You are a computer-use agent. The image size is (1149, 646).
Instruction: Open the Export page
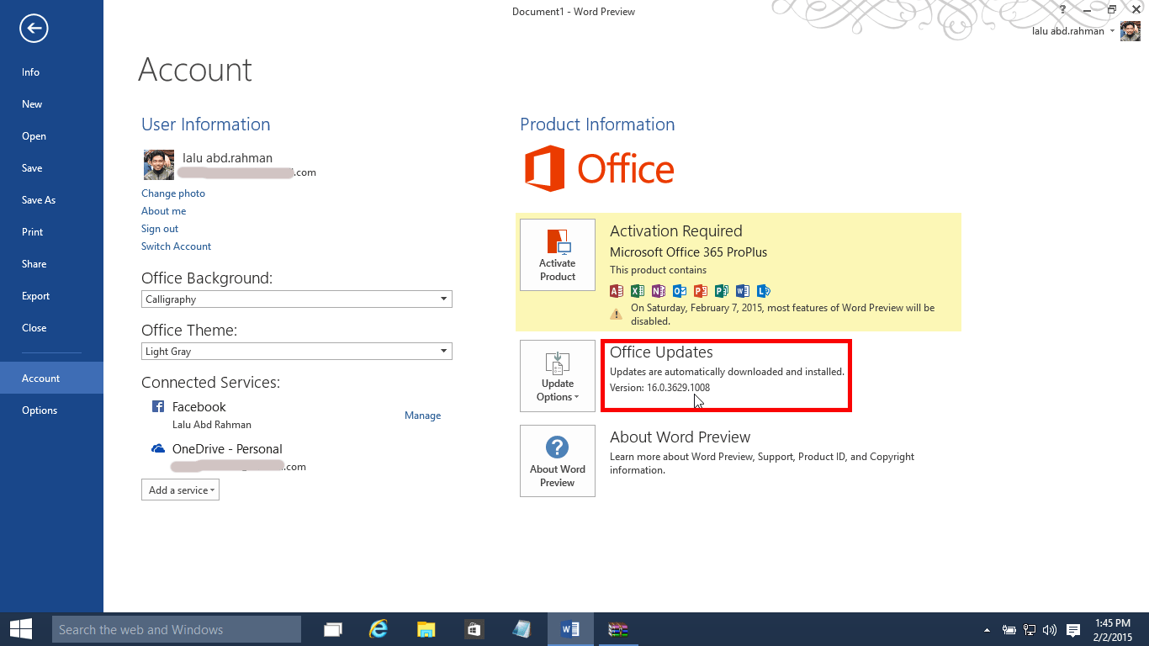pyautogui.click(x=51, y=296)
